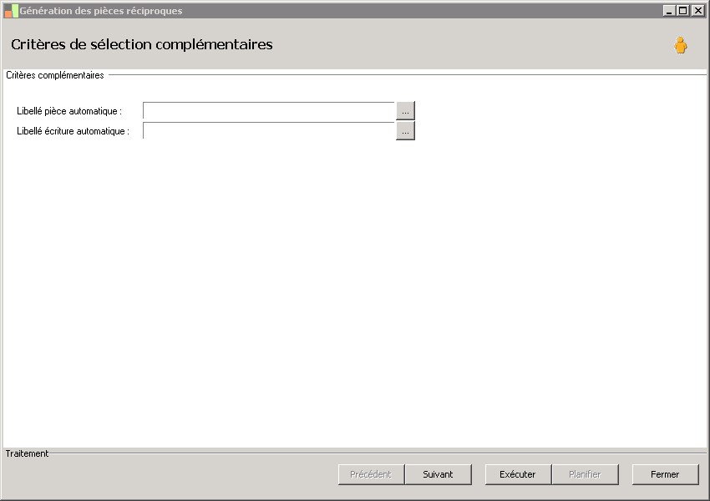Click the Précédent button
The image size is (710, 501).
click(x=371, y=474)
